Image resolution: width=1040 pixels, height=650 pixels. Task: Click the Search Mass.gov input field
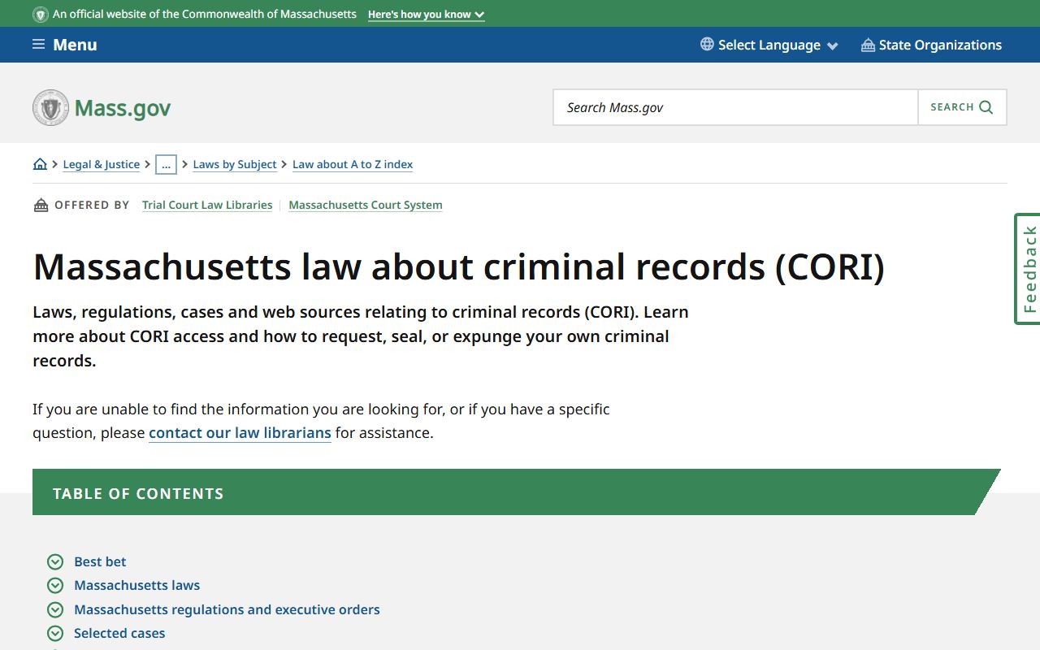click(735, 107)
